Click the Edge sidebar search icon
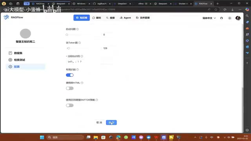 point(247,16)
